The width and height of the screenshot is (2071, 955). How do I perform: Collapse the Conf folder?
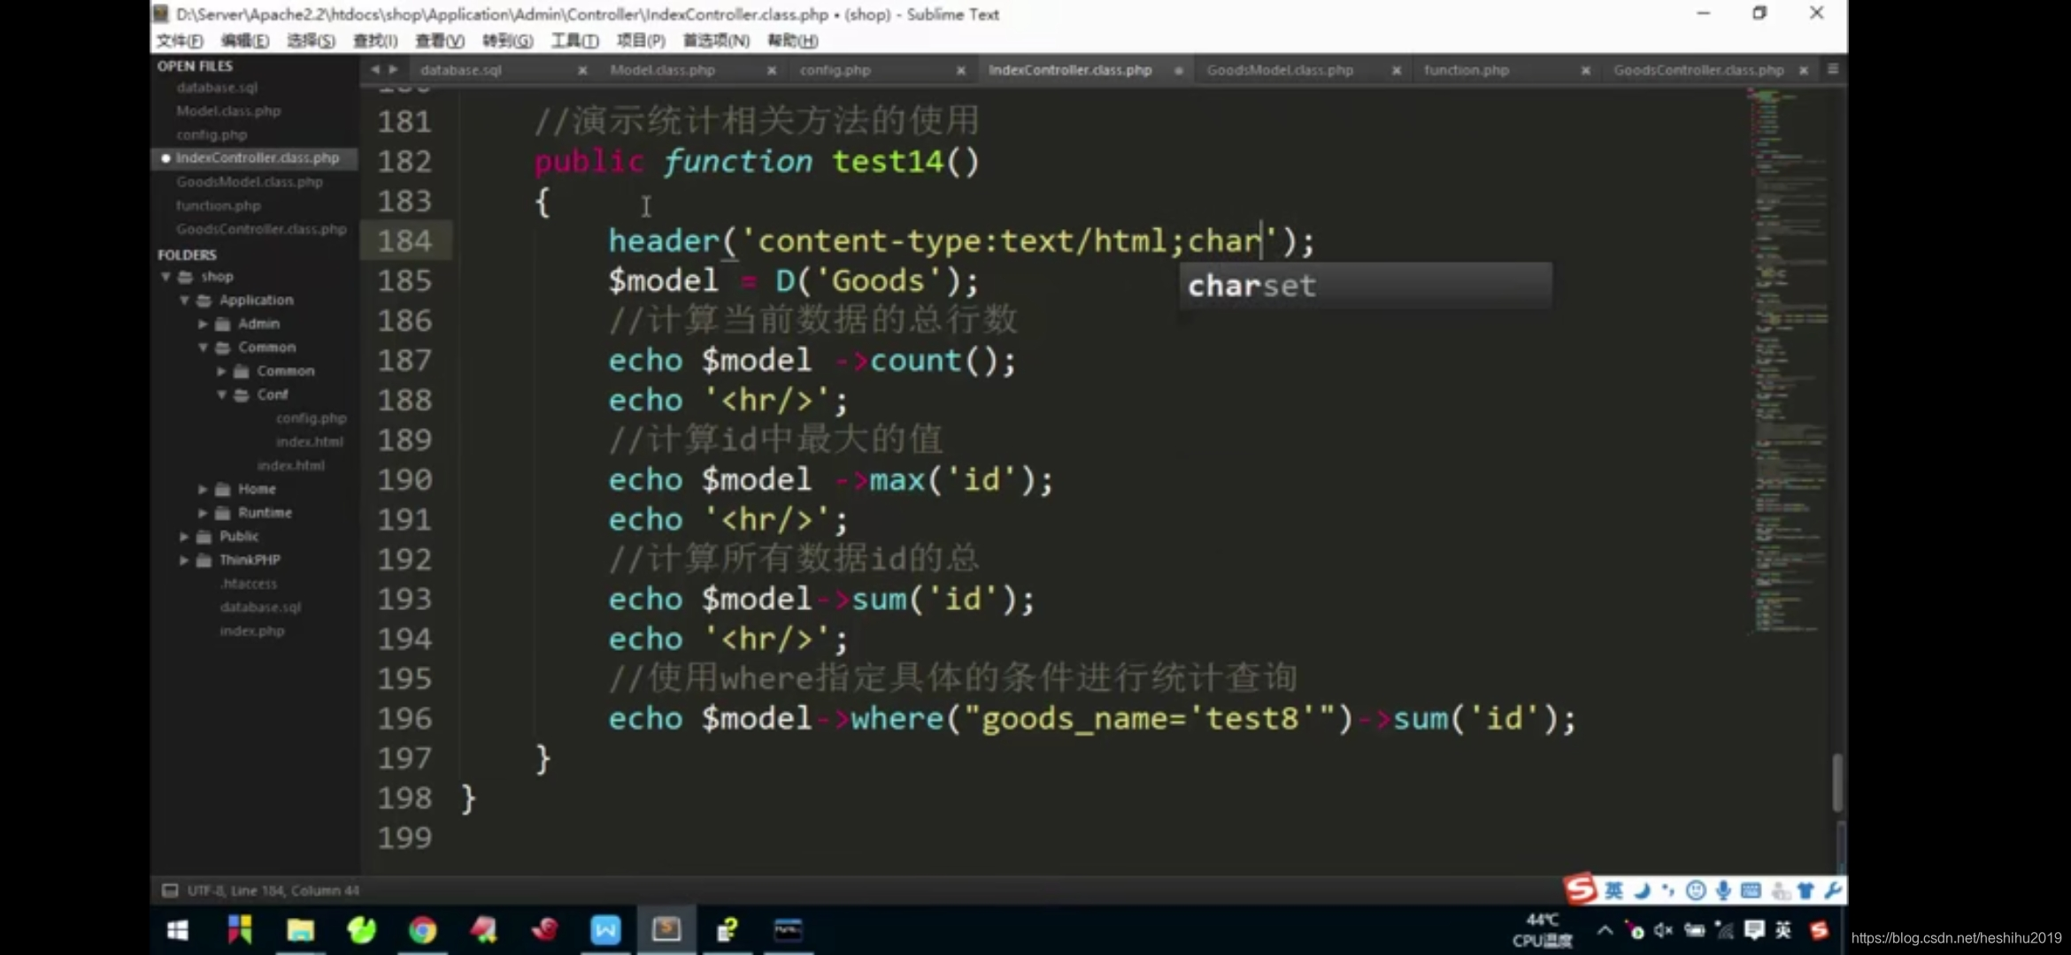coord(221,394)
